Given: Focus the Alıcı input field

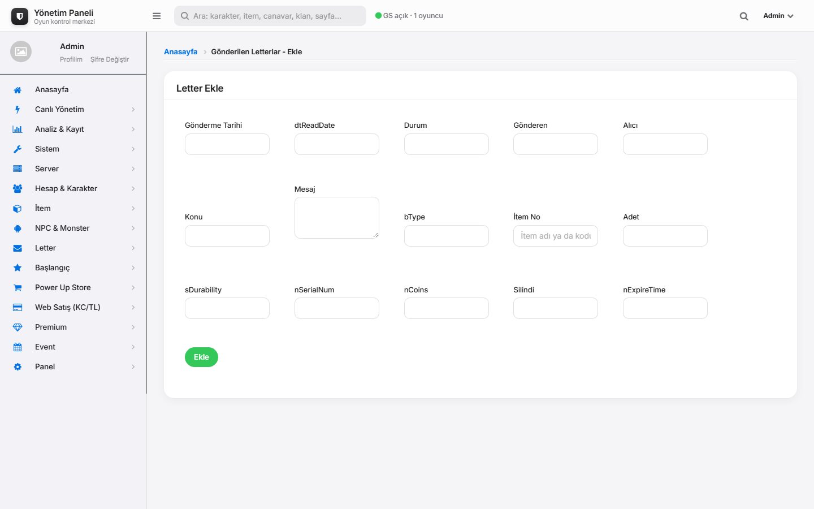Looking at the screenshot, I should tap(665, 144).
